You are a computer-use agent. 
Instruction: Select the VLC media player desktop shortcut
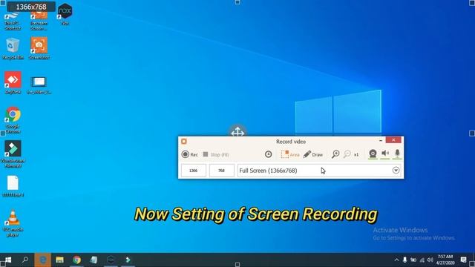13,223
